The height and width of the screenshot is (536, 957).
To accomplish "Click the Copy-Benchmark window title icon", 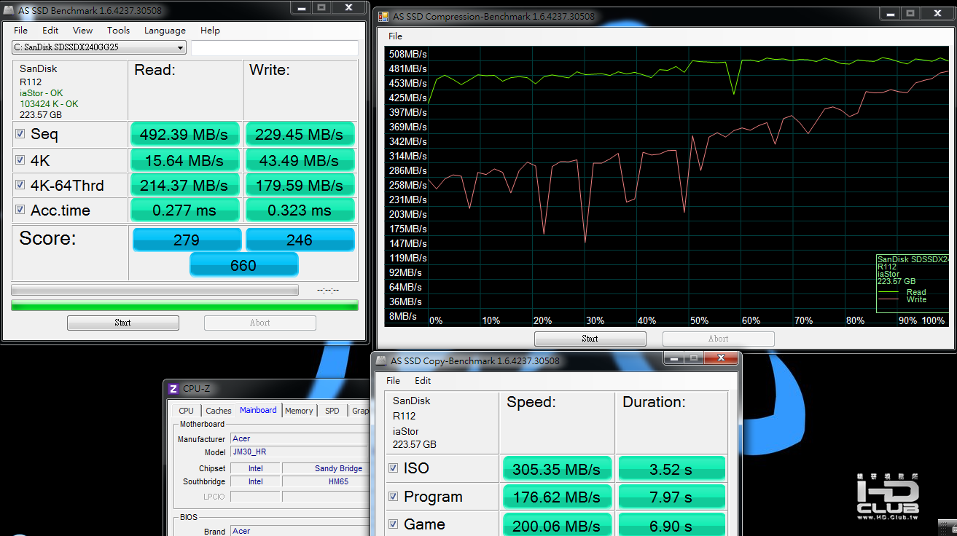I will point(380,360).
